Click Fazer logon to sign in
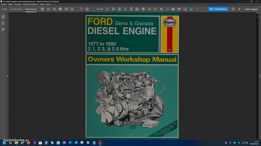This screenshot has height=146, width=261. tap(251, 9)
